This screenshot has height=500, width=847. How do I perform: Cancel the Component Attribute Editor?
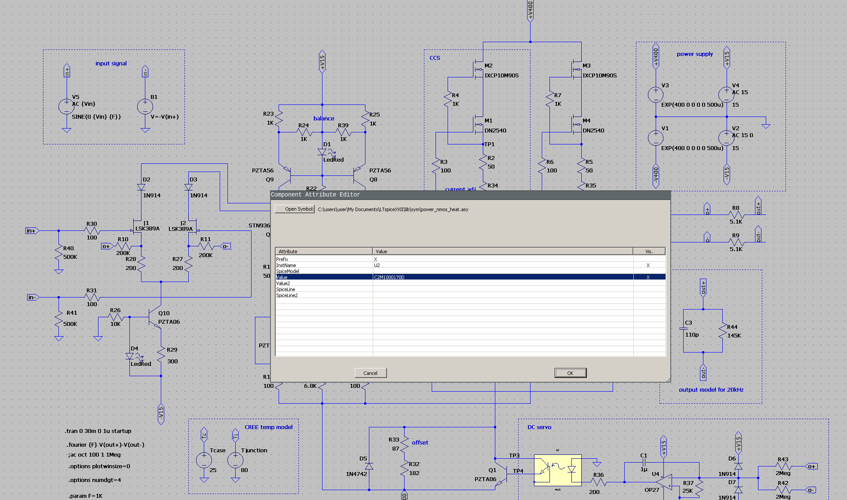point(370,373)
